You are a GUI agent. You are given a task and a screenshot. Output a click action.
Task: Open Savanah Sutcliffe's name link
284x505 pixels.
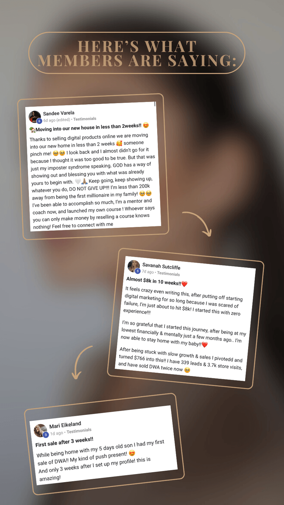(162, 266)
